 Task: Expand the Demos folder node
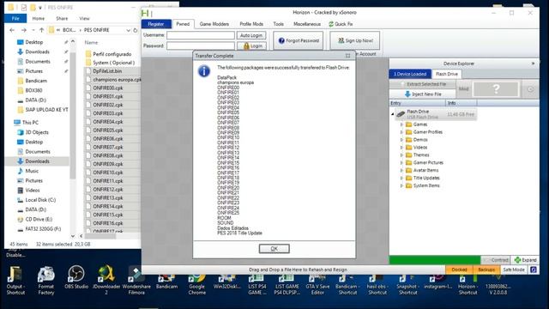(x=401, y=140)
